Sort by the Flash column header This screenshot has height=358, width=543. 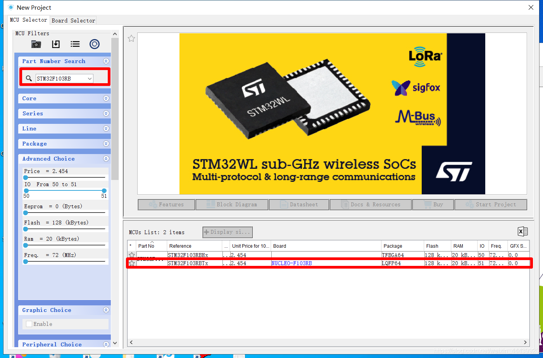tap(438, 246)
